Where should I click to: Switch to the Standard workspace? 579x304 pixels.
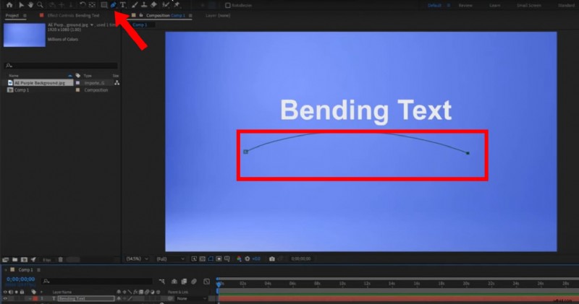(x=566, y=6)
